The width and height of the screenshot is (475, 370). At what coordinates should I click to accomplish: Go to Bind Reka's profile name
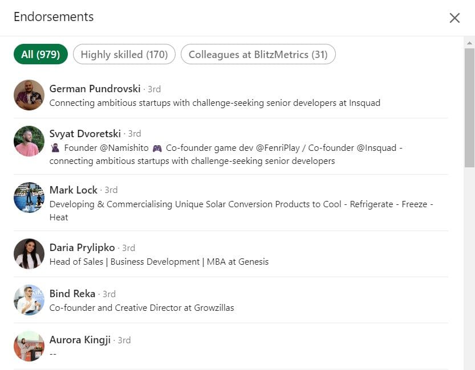tap(72, 294)
